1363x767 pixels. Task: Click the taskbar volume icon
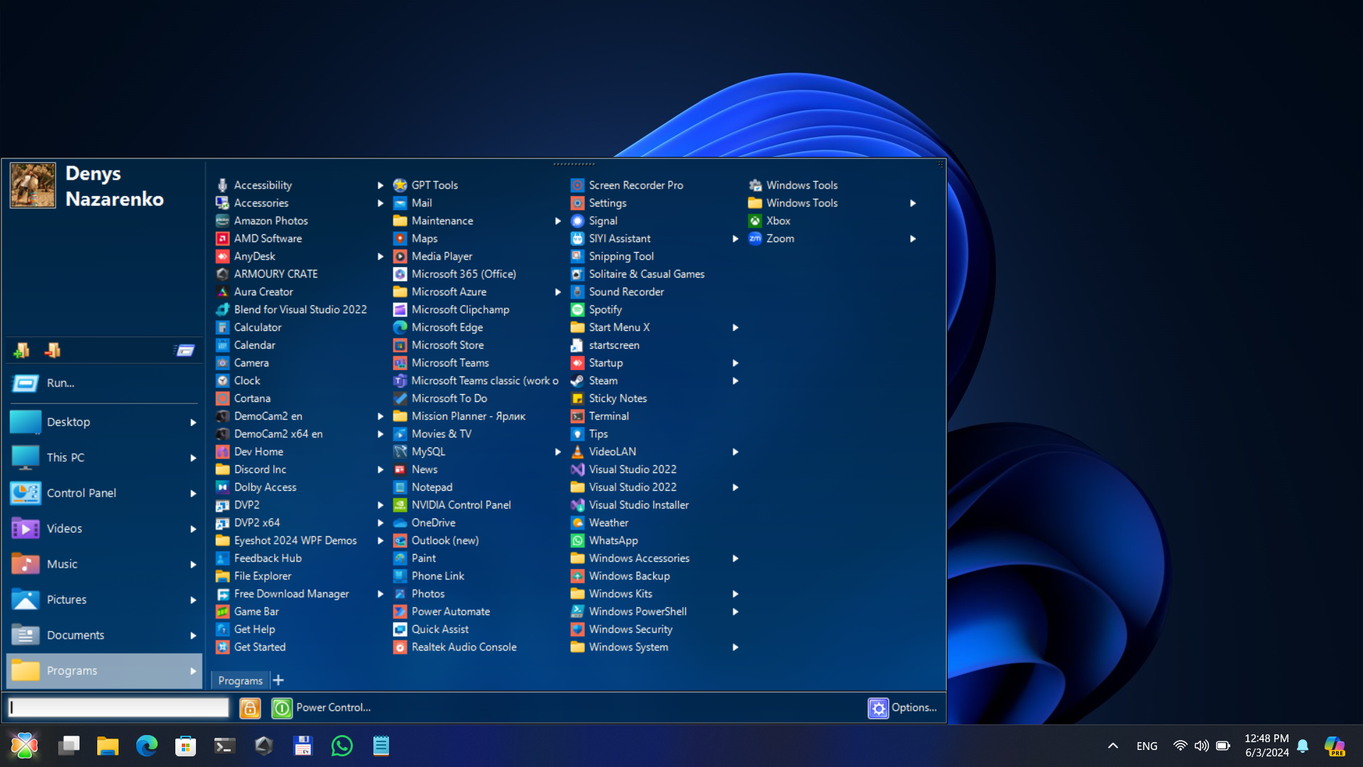pos(1201,746)
